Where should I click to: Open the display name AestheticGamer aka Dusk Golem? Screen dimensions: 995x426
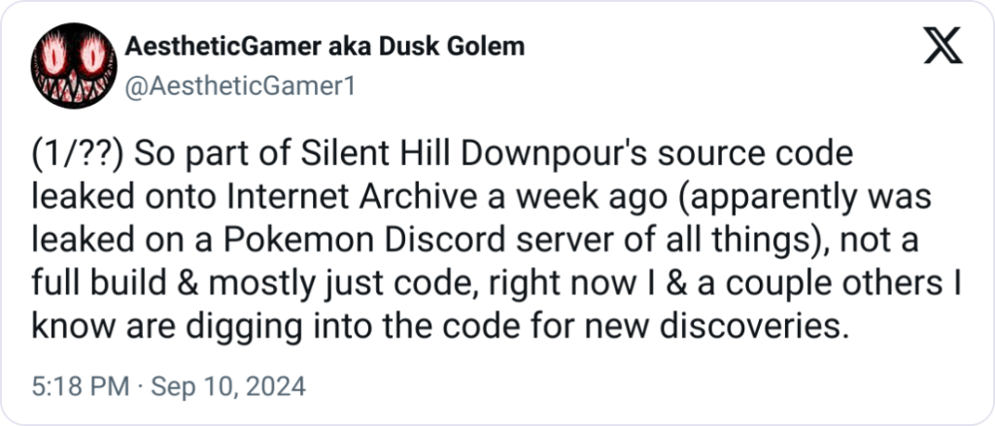click(x=325, y=46)
